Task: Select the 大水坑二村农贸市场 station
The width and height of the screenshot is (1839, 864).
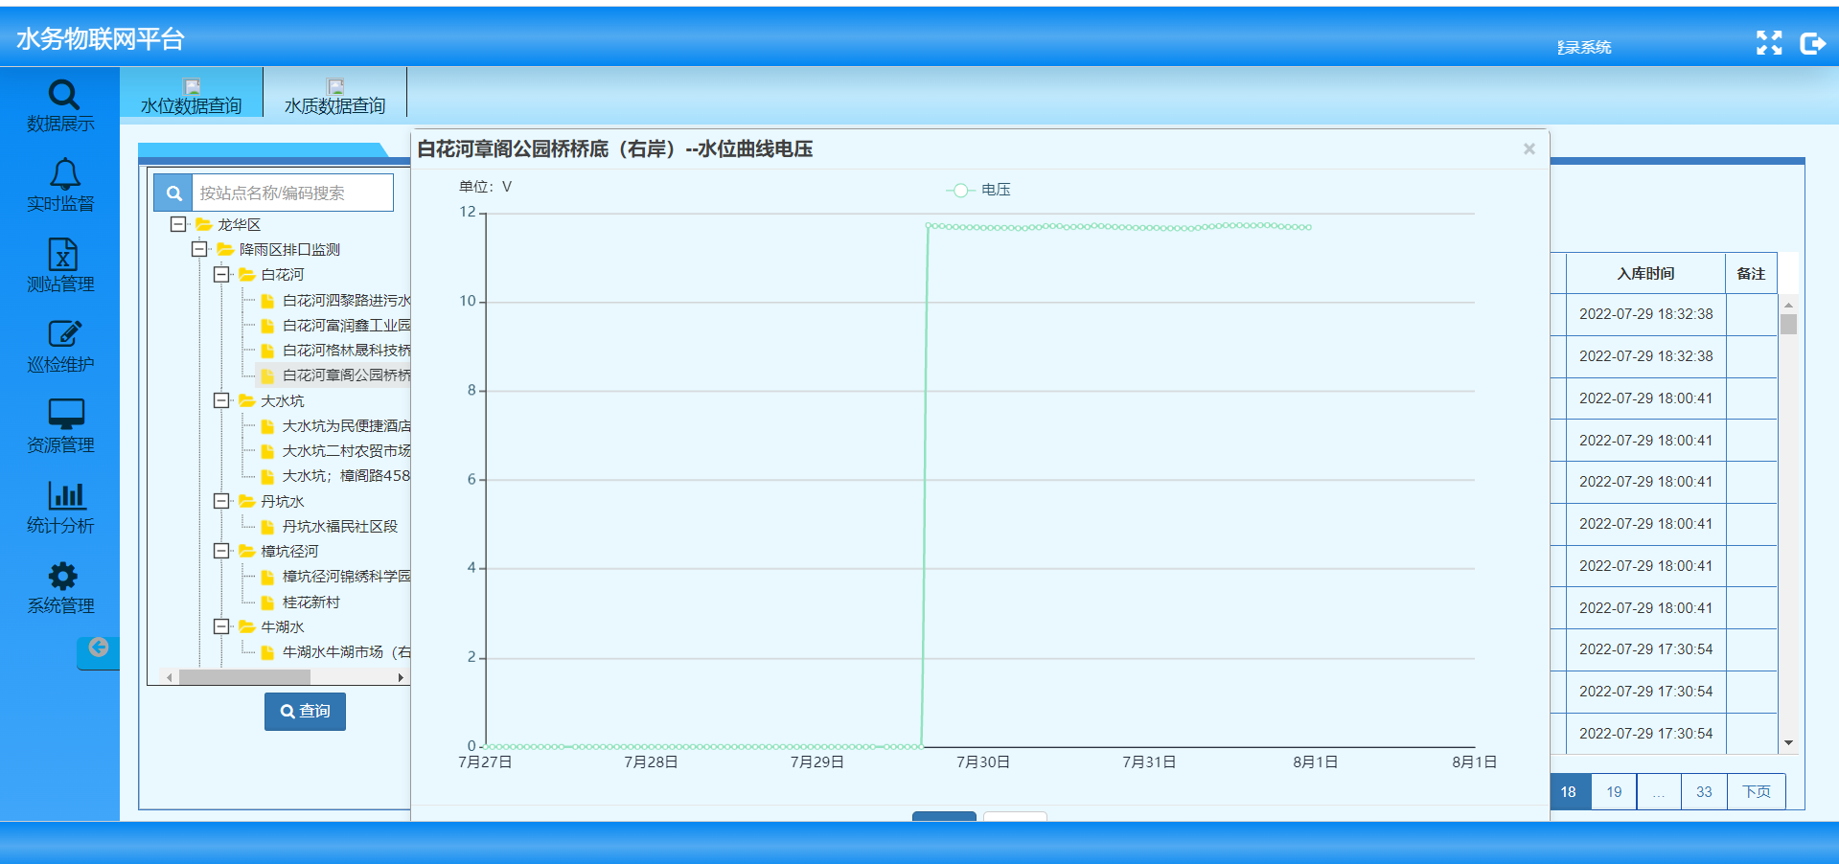Action: [x=346, y=450]
